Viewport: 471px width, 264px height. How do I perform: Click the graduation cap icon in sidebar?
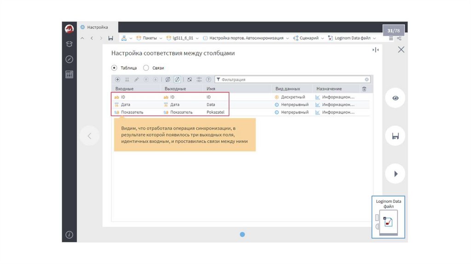click(69, 44)
